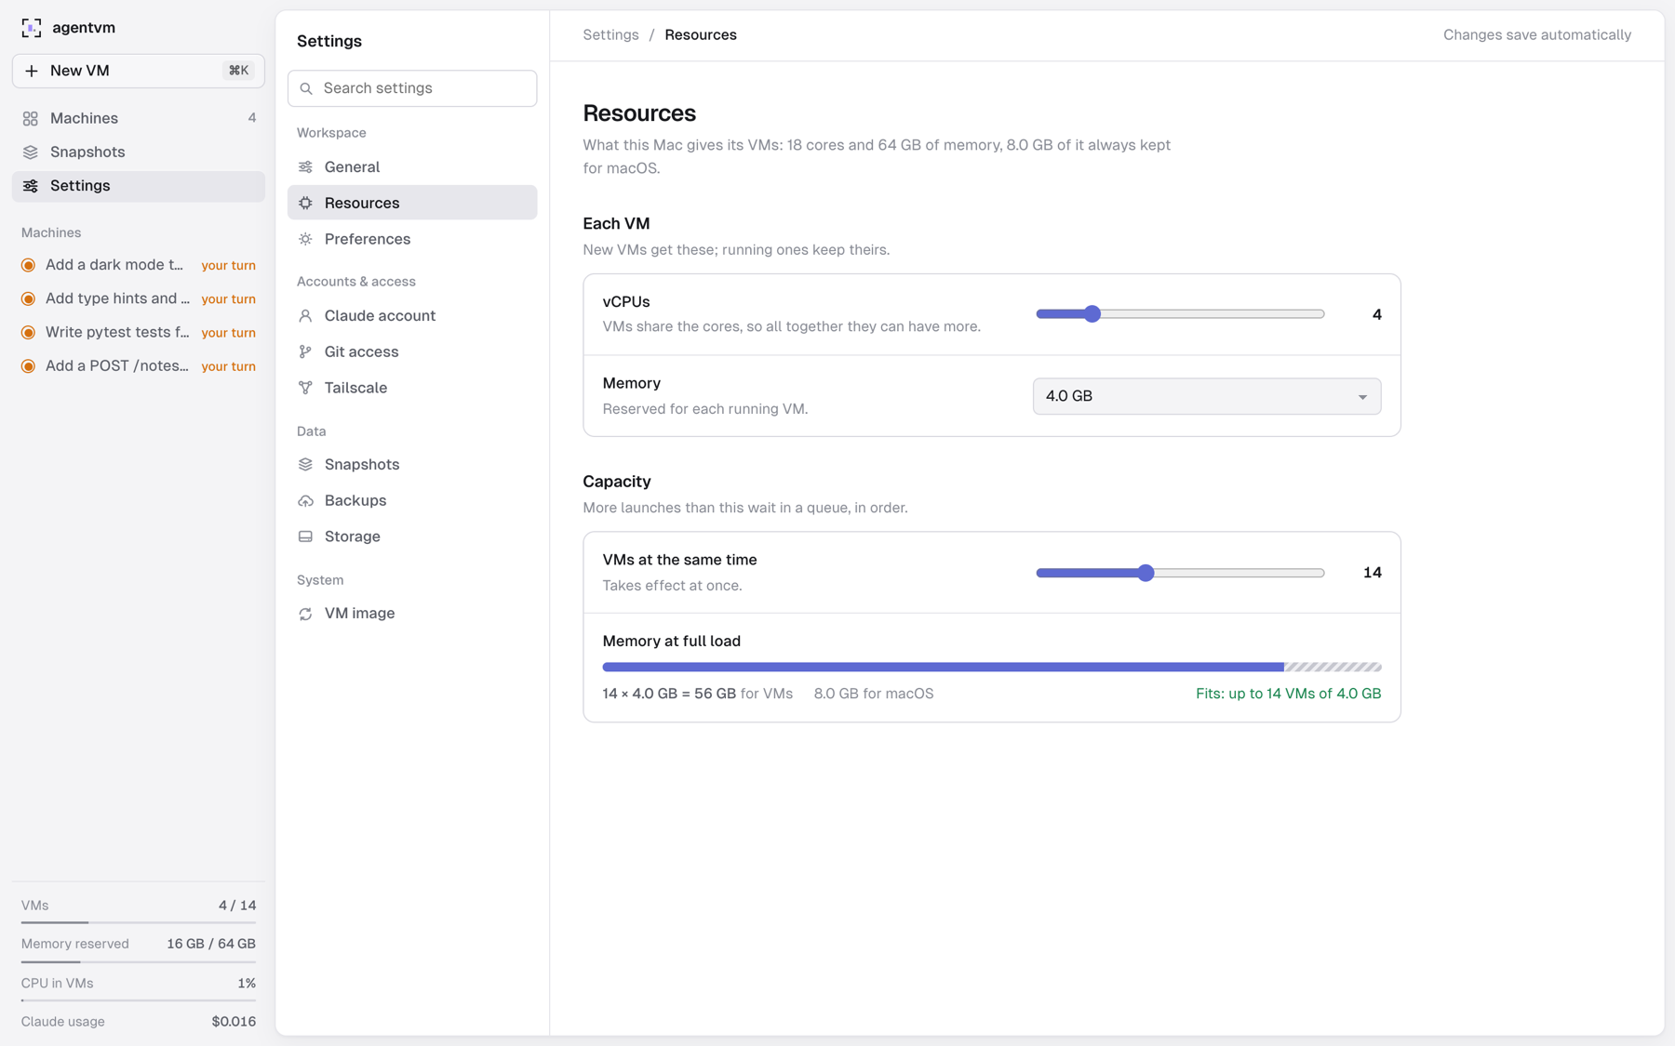
Task: Click the Claude account person icon
Action: point(305,316)
